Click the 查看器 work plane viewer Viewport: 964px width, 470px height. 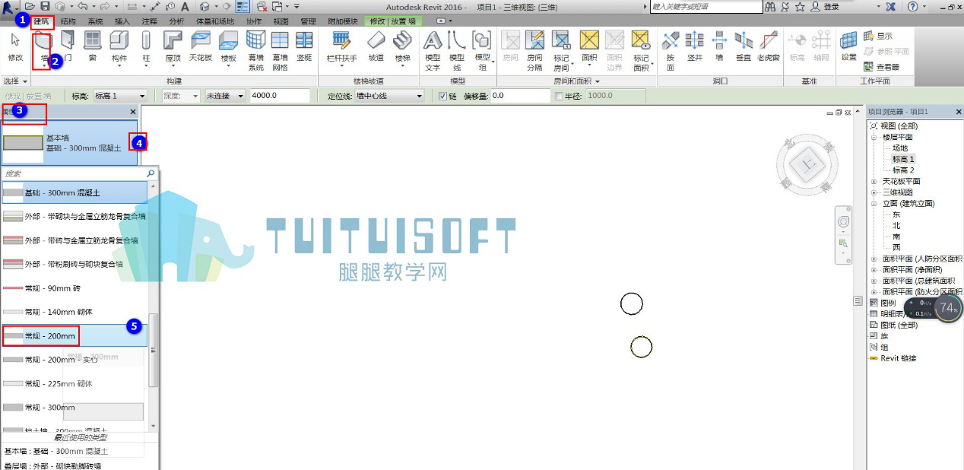click(x=882, y=67)
